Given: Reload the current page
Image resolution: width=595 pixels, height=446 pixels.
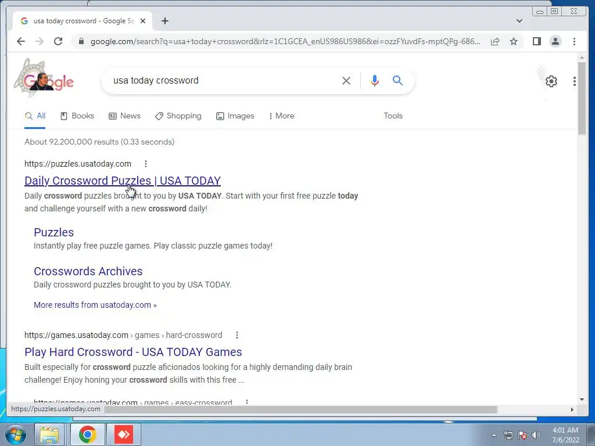Looking at the screenshot, I should (58, 41).
